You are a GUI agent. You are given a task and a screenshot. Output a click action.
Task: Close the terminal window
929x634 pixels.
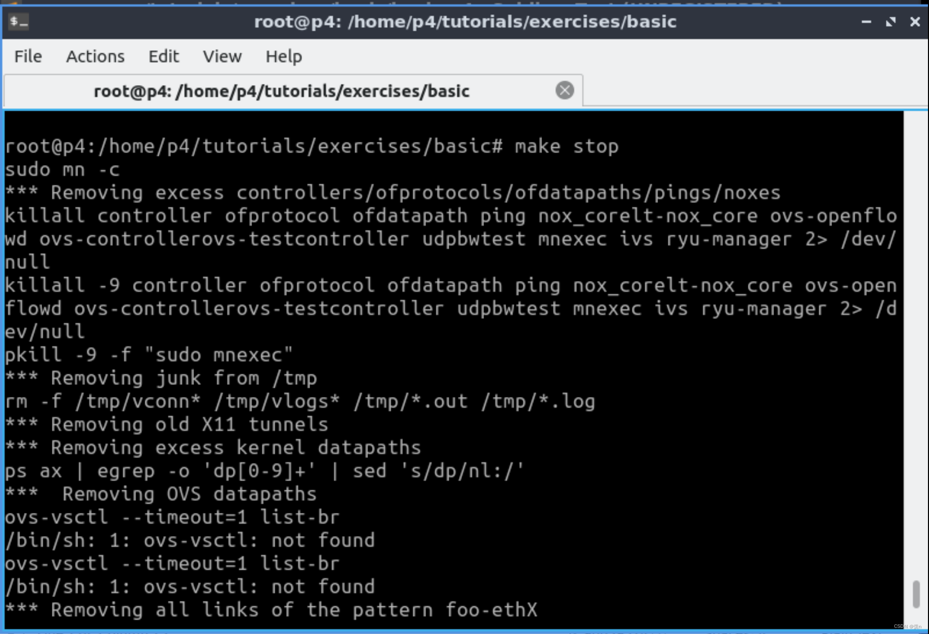point(915,22)
